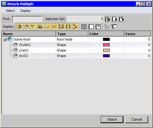Open the Display menu
The width and height of the screenshot is (153, 128).
26,11
